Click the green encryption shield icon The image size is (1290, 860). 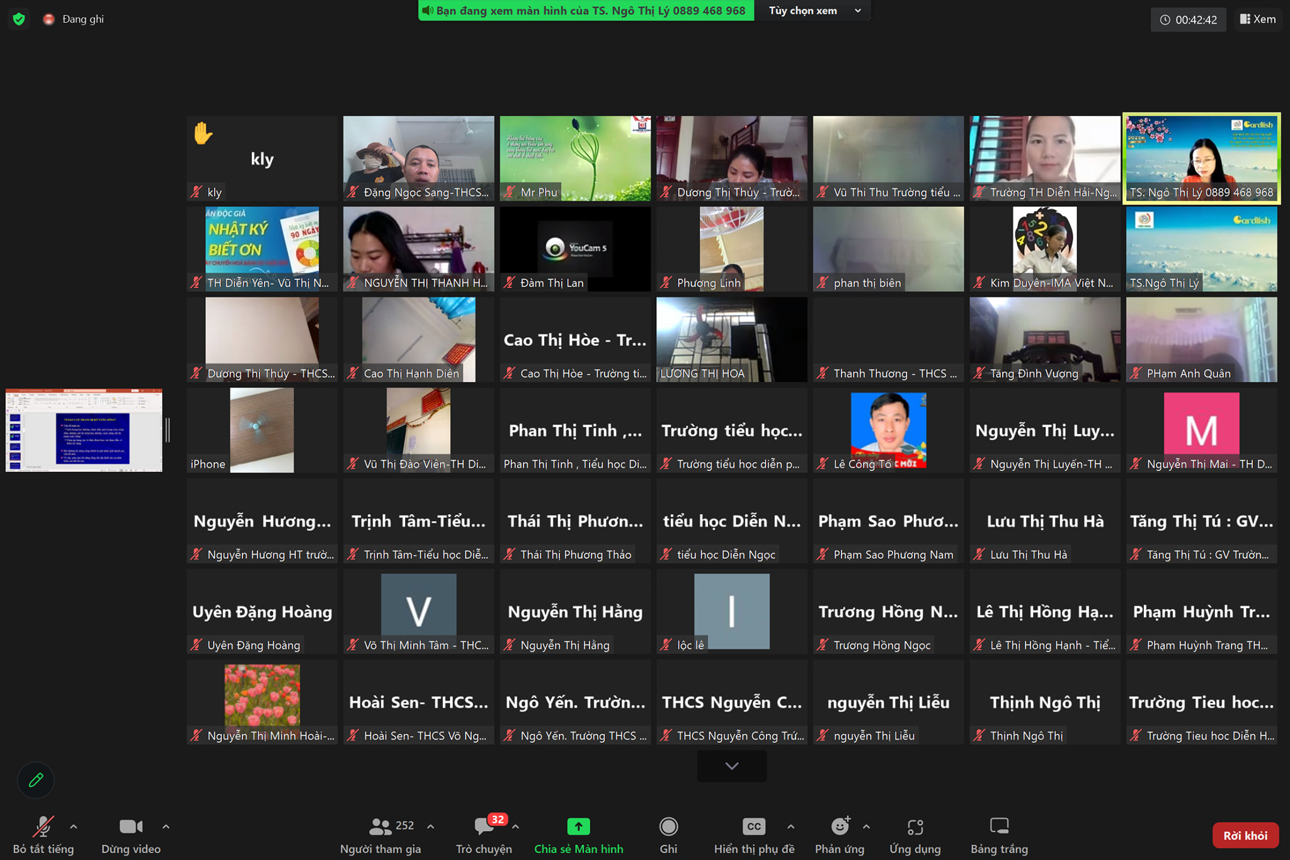pos(19,19)
